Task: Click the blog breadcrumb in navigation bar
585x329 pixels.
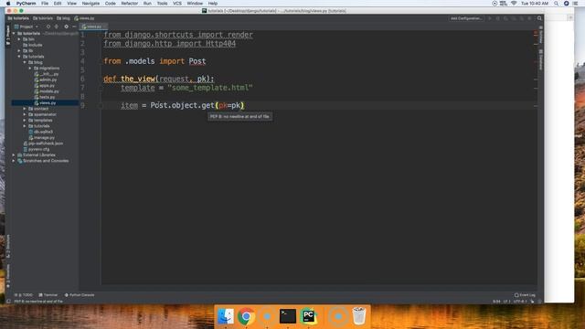Action: tap(63, 18)
